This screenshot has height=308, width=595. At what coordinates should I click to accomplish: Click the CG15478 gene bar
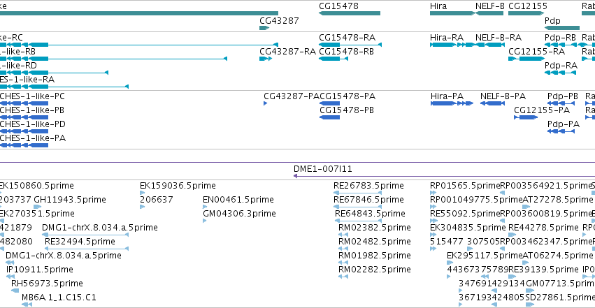click(x=350, y=13)
